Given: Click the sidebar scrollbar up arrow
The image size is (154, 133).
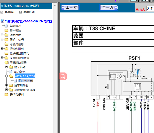Looking at the screenshot, I should pyautogui.click(x=55, y=5).
